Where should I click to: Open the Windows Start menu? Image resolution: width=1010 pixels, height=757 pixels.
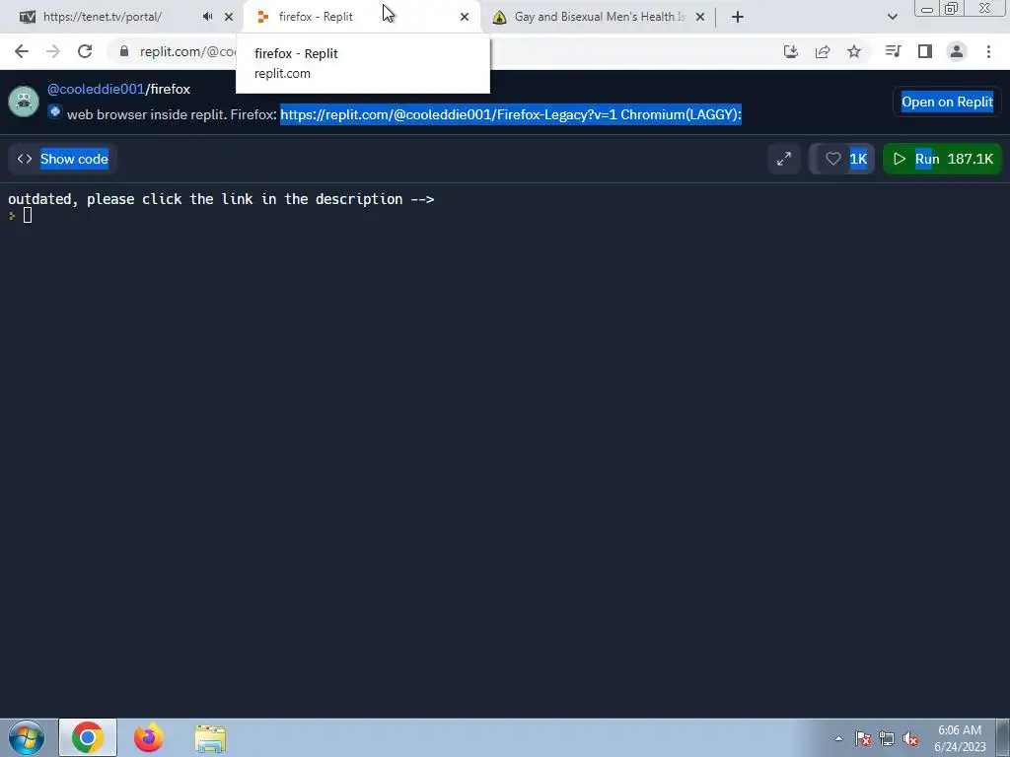(26, 737)
